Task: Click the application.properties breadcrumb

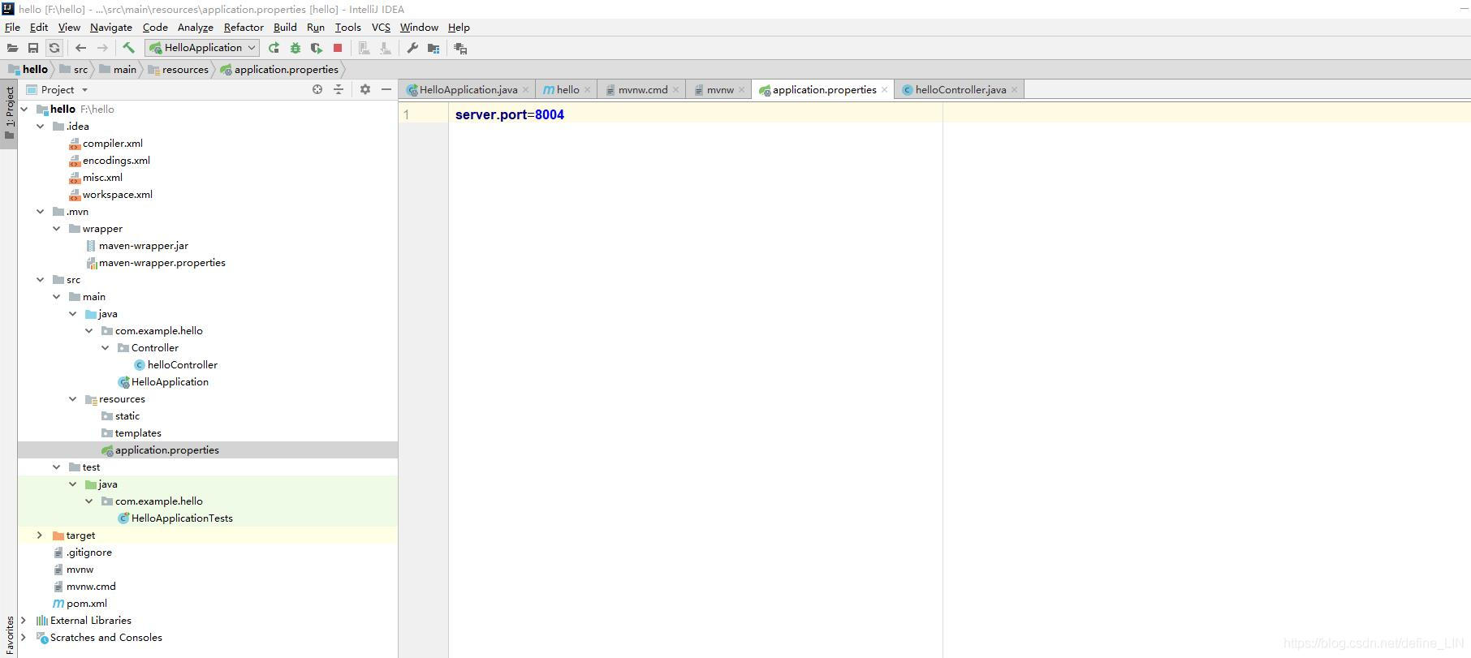Action: [x=280, y=69]
